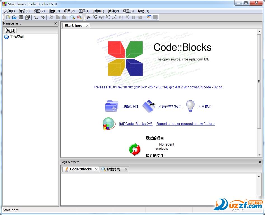Switch to the Code::Blocks log tab
Screen dimensions: 265x215
(x=81, y=169)
